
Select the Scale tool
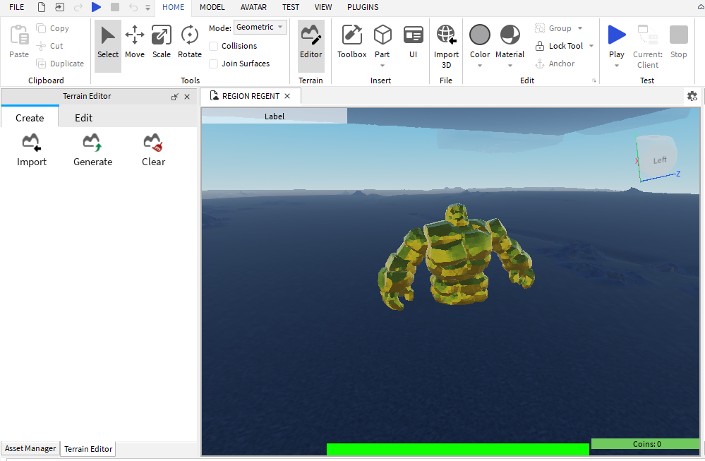(x=162, y=42)
